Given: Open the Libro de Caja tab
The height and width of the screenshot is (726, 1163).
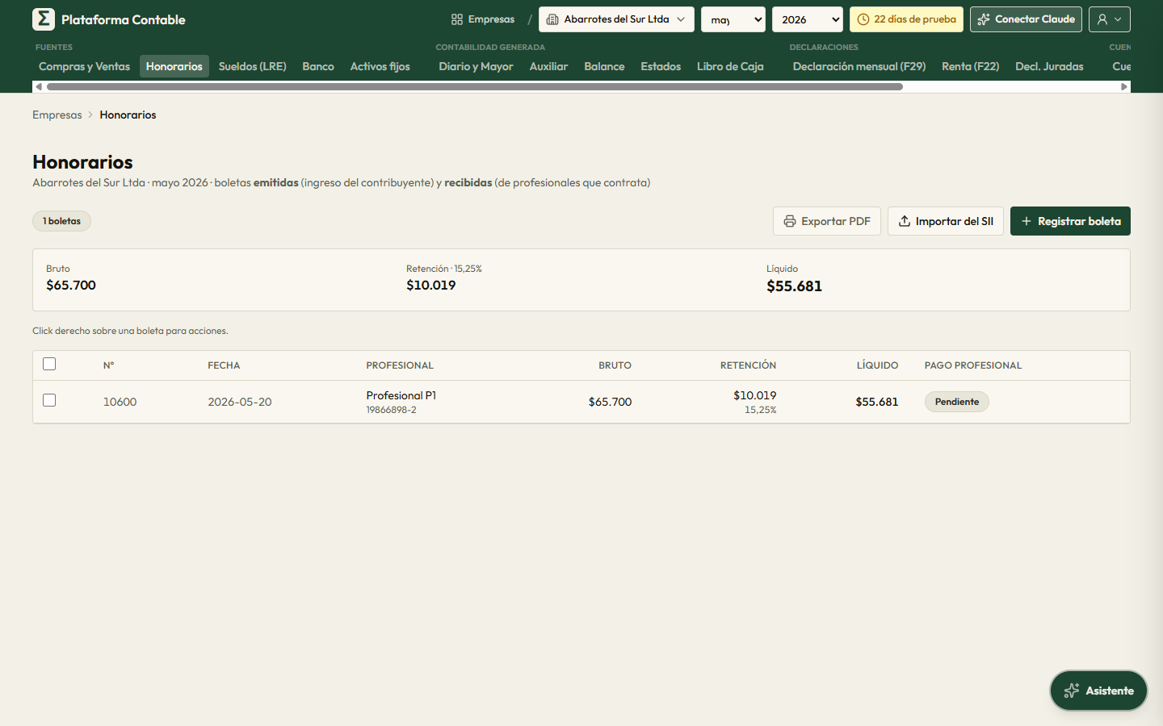Looking at the screenshot, I should (x=730, y=66).
